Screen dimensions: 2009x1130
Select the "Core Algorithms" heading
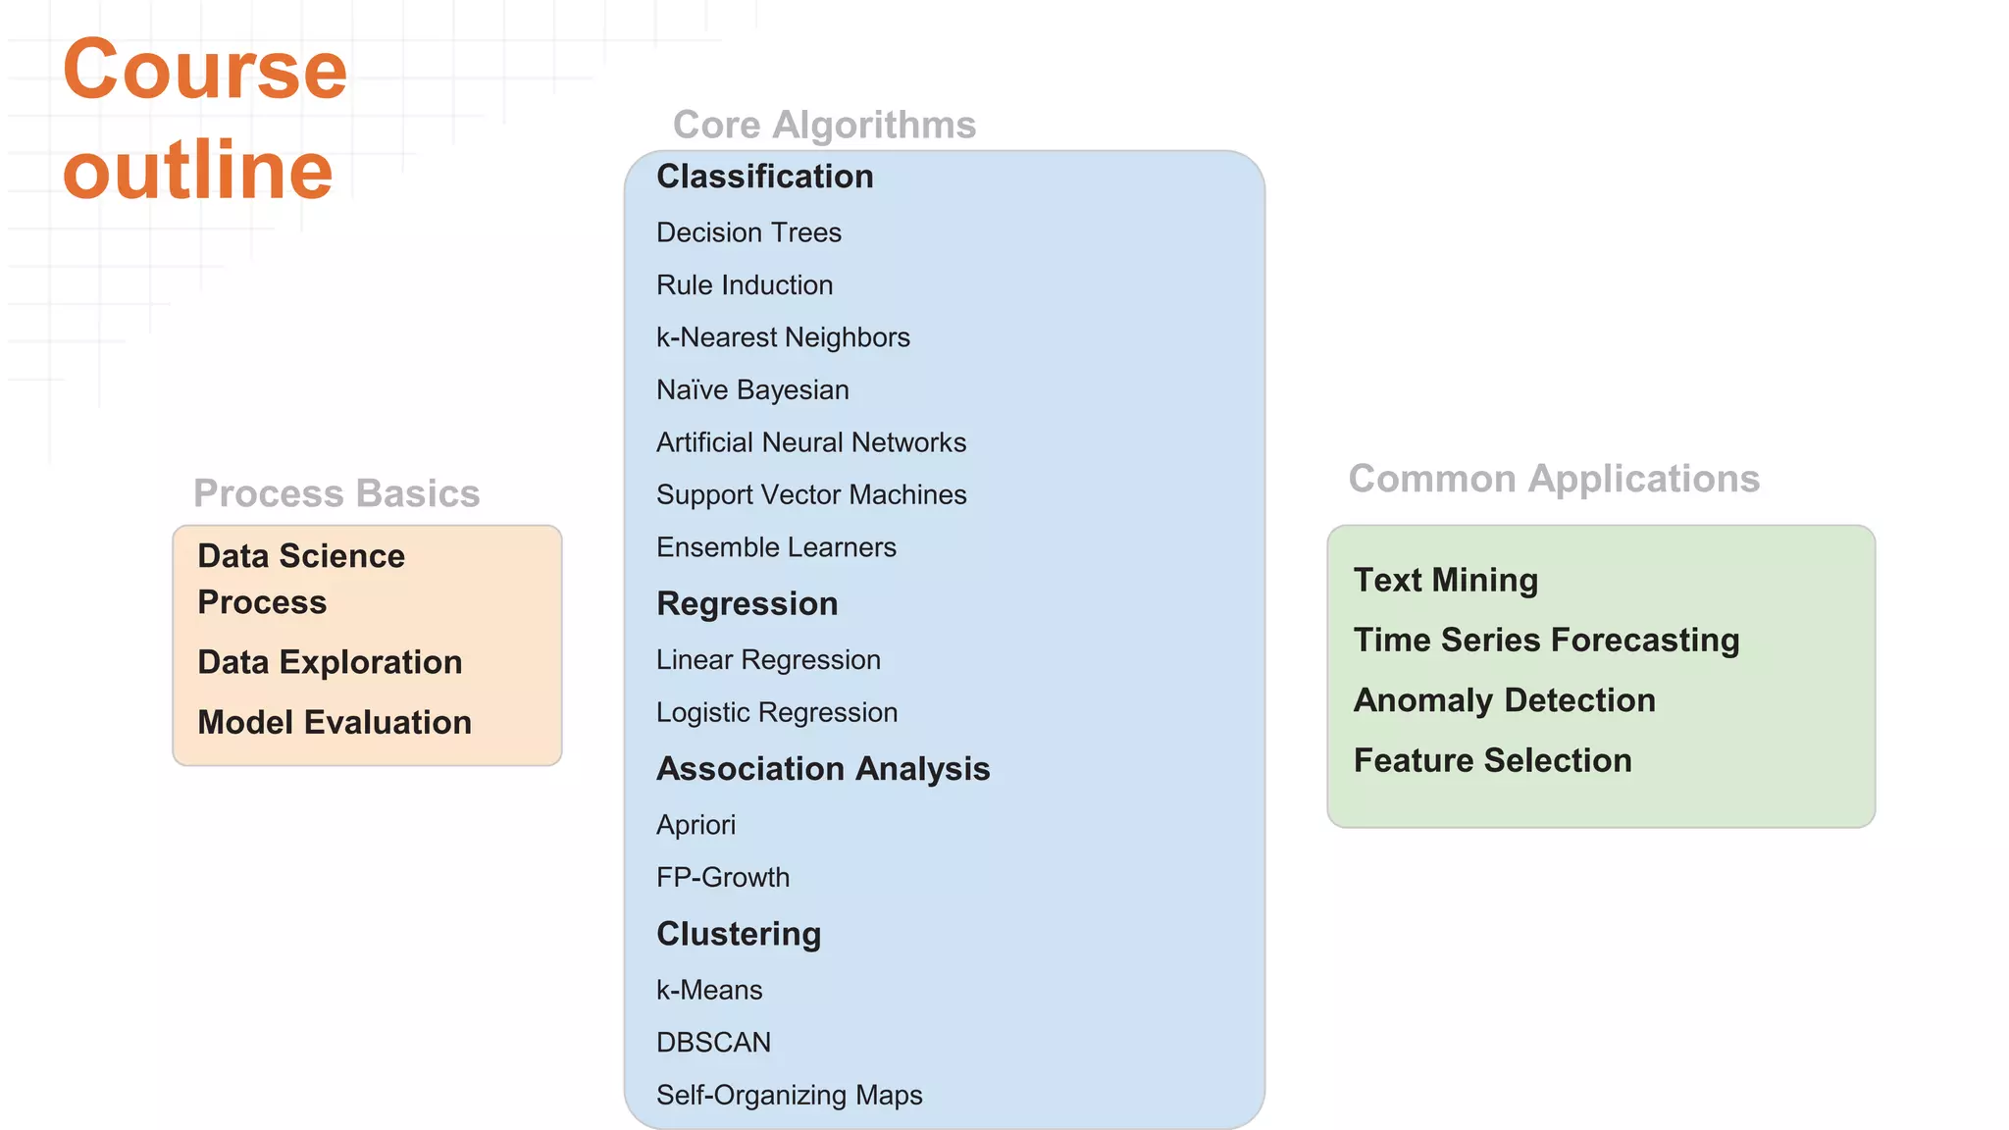[x=824, y=125]
